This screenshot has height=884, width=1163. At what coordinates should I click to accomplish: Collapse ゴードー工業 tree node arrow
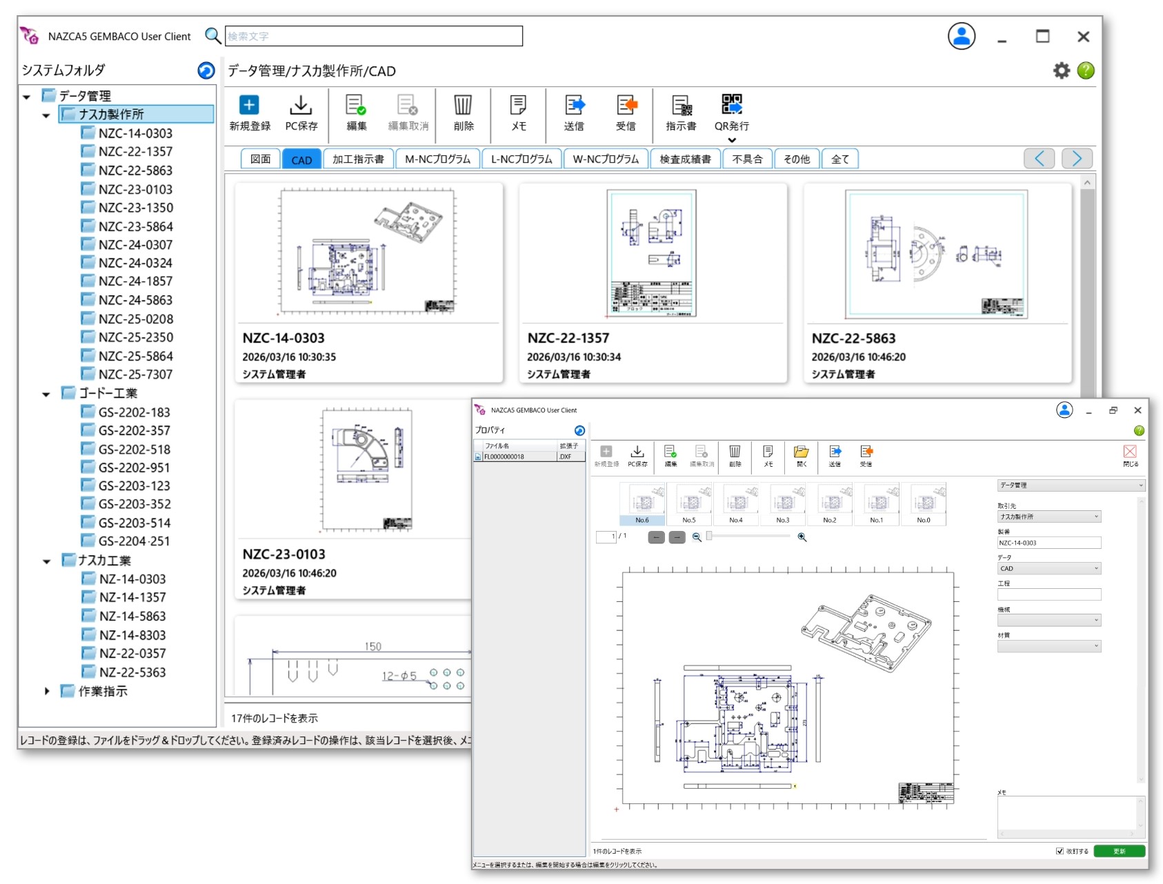click(x=46, y=394)
